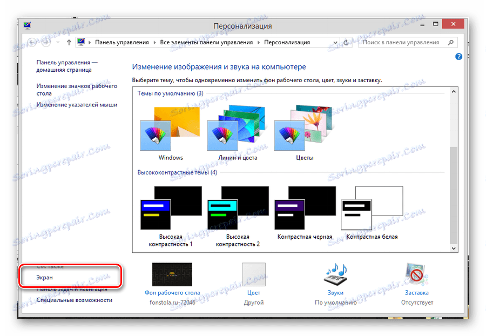Go up one level with up arrow
The width and height of the screenshot is (486, 336).
tap(69, 43)
